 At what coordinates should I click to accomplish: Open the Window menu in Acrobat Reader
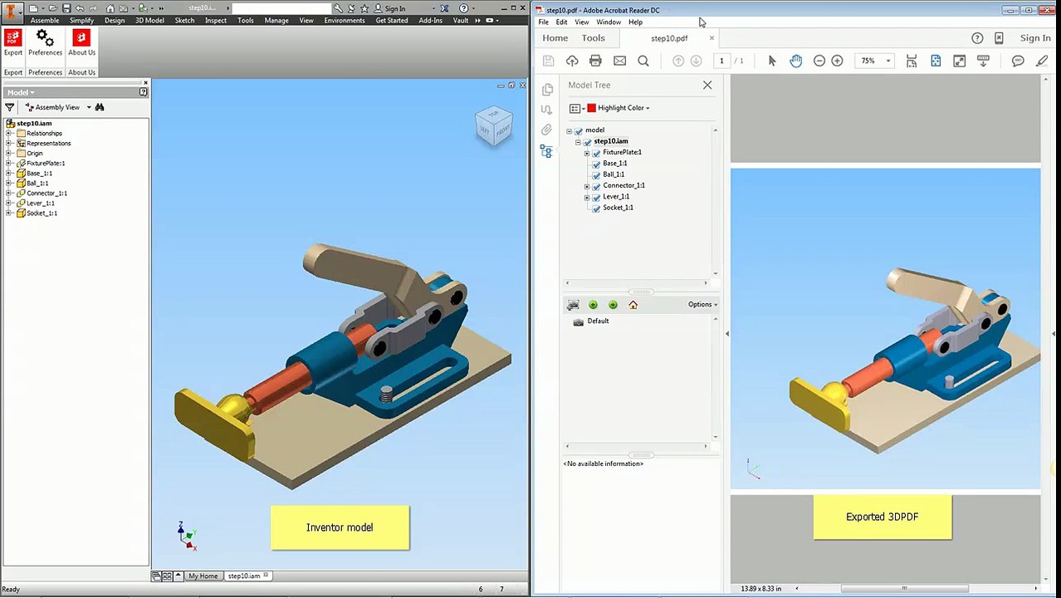pyautogui.click(x=609, y=22)
